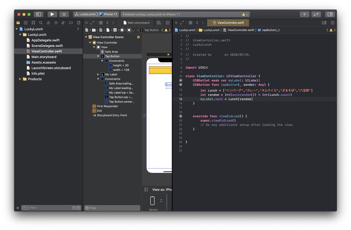Collapse the LuckyLunch group folder
Screen dimensions: 351x230
tap(20, 35)
